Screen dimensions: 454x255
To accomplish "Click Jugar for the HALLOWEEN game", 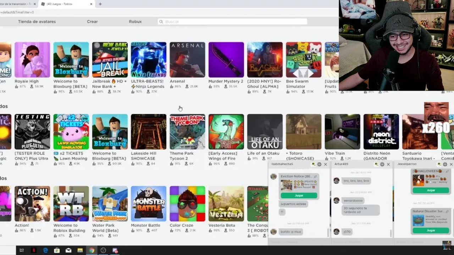I will [431, 190].
